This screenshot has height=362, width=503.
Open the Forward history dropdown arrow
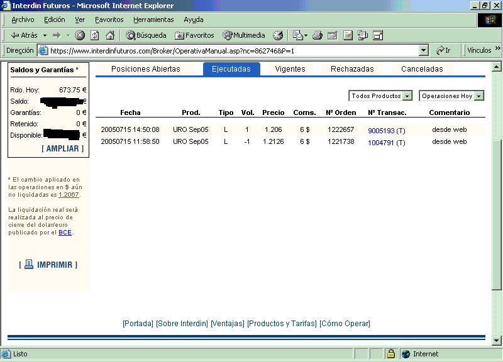[x=68, y=35]
